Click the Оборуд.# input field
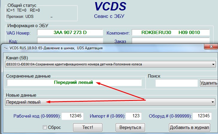This screenshot has width=218, height=134. coord(202,116)
